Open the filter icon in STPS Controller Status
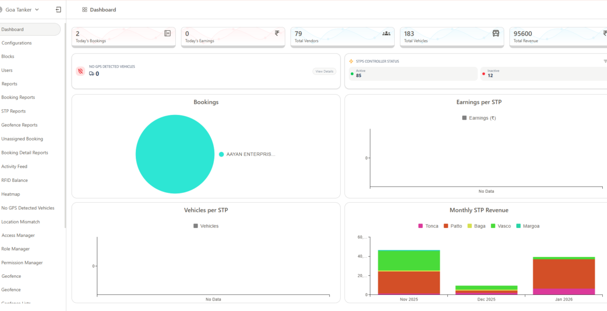Screen dimensions: 607x311 [604, 61]
